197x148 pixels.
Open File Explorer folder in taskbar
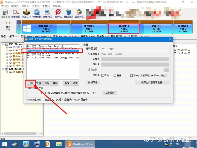point(59,144)
